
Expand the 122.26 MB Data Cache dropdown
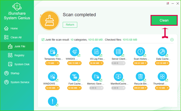[x=162, y=63]
